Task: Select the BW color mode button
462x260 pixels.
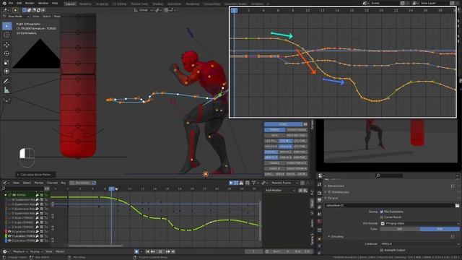Action: tap(400, 229)
